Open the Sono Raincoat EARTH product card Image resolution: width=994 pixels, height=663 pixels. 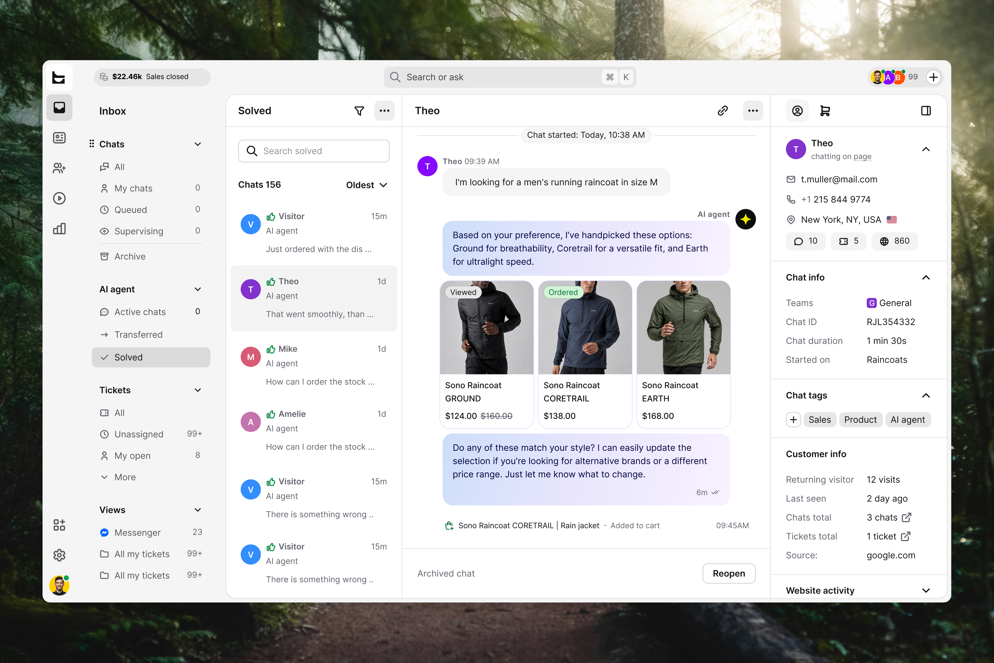683,354
